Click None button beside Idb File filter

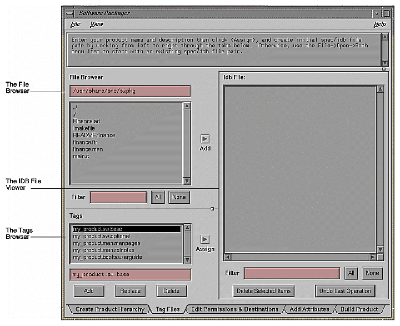pos(372,273)
